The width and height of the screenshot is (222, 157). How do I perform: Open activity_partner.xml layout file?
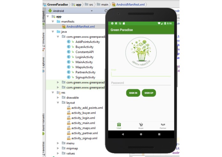[x=85, y=133]
